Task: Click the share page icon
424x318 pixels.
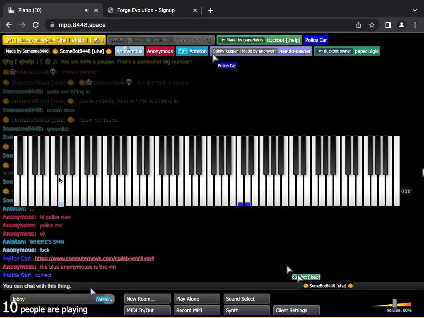Action: (x=359, y=25)
